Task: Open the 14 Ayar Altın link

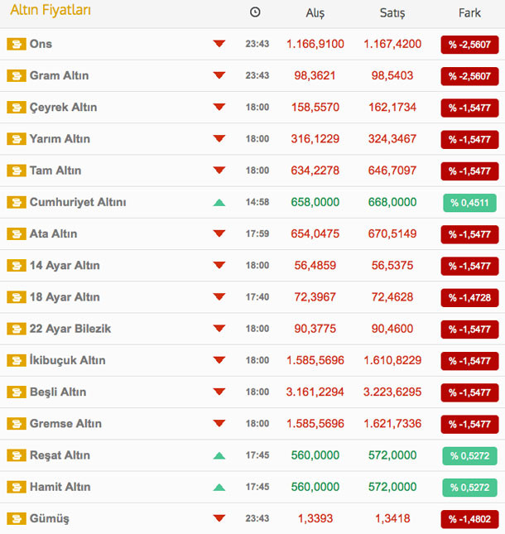Action: (65, 265)
